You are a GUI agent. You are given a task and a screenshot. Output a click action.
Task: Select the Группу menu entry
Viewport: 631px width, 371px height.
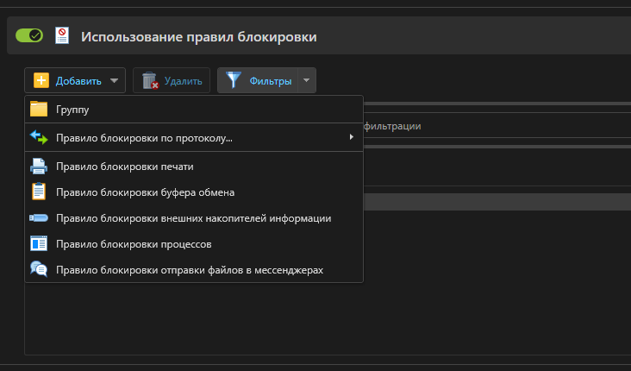click(194, 110)
